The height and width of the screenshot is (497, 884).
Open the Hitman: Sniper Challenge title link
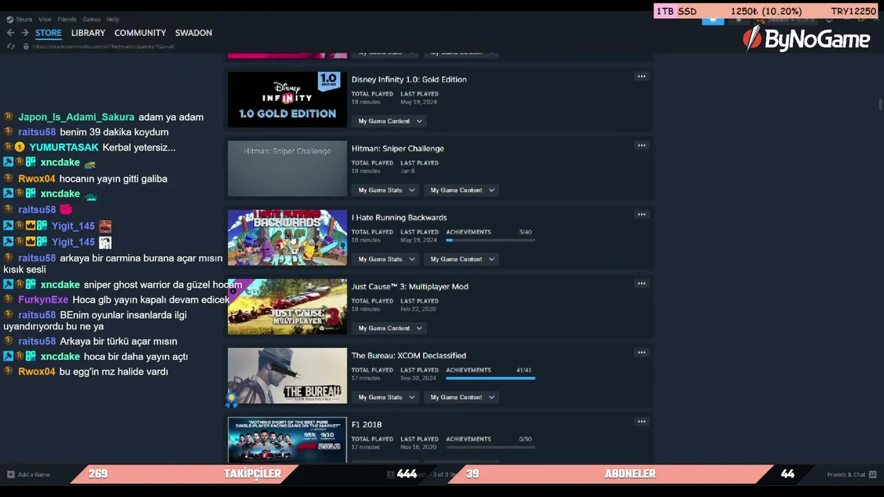398,148
